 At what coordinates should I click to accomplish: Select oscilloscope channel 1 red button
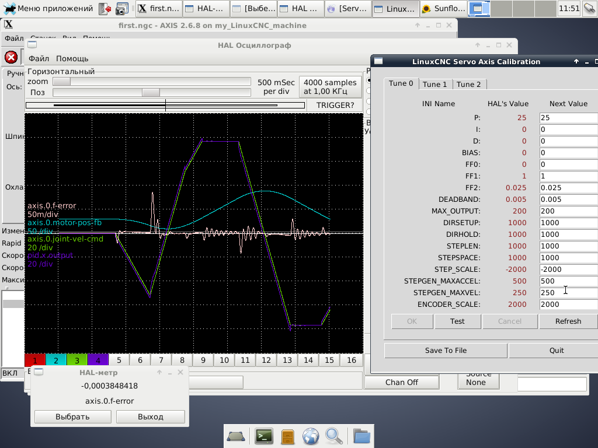[35, 360]
